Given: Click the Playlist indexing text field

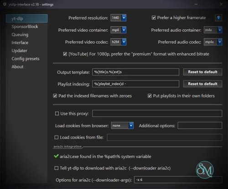Looking at the screenshot, I should tap(135, 84).
